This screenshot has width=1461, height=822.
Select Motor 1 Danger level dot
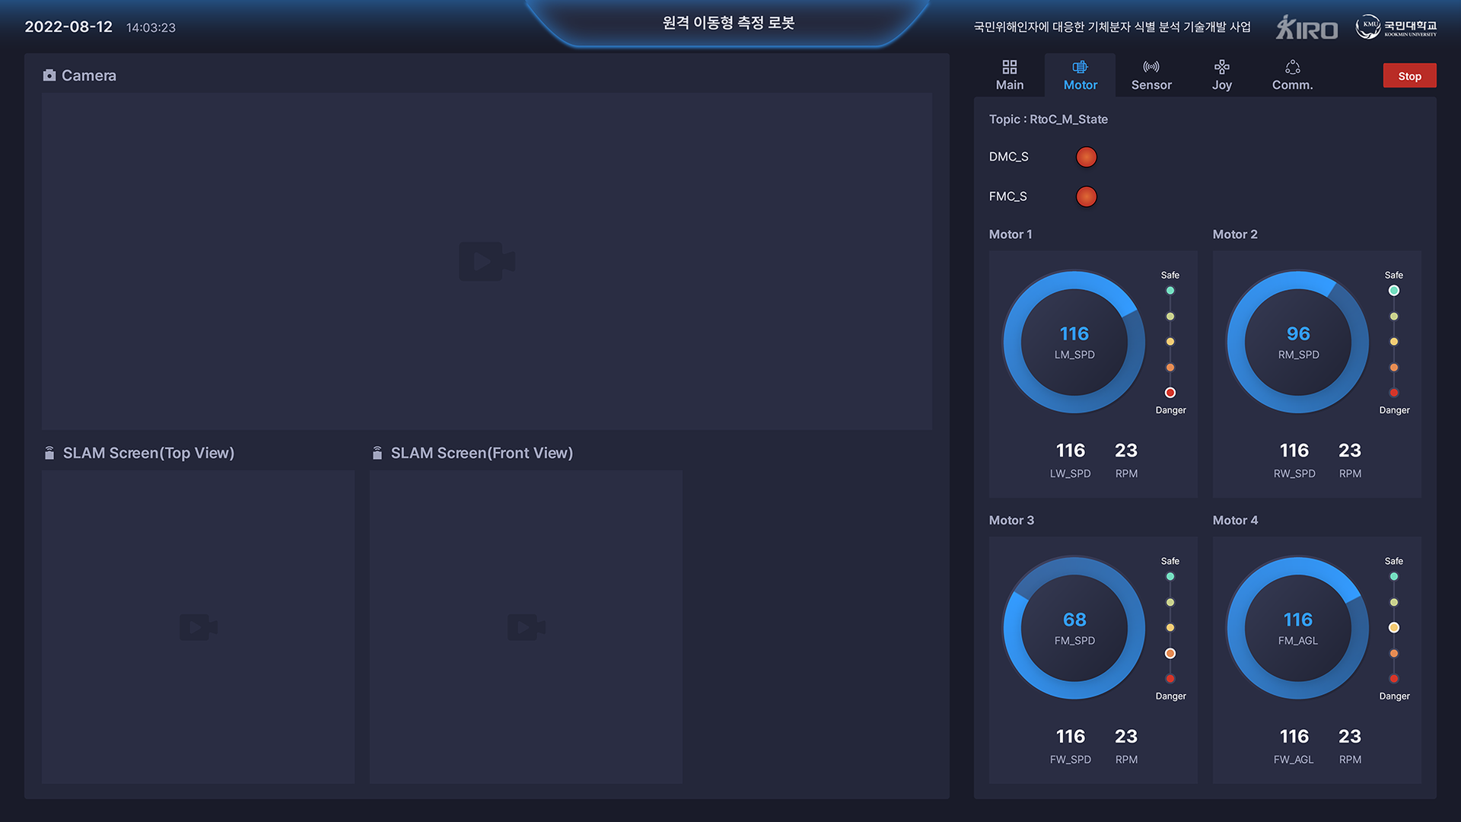click(x=1170, y=393)
